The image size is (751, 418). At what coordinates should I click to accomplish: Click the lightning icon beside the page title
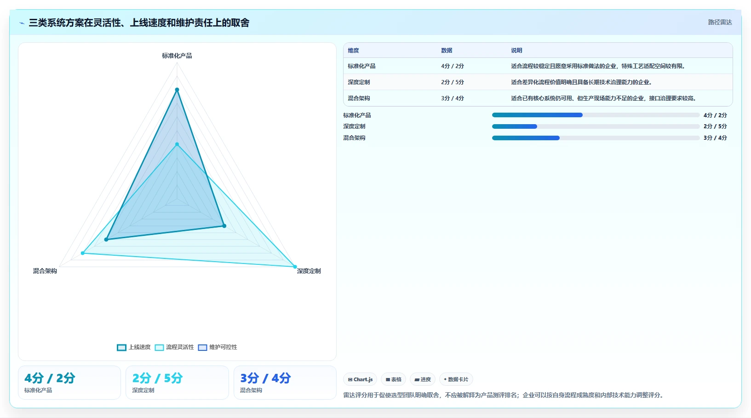pos(22,23)
